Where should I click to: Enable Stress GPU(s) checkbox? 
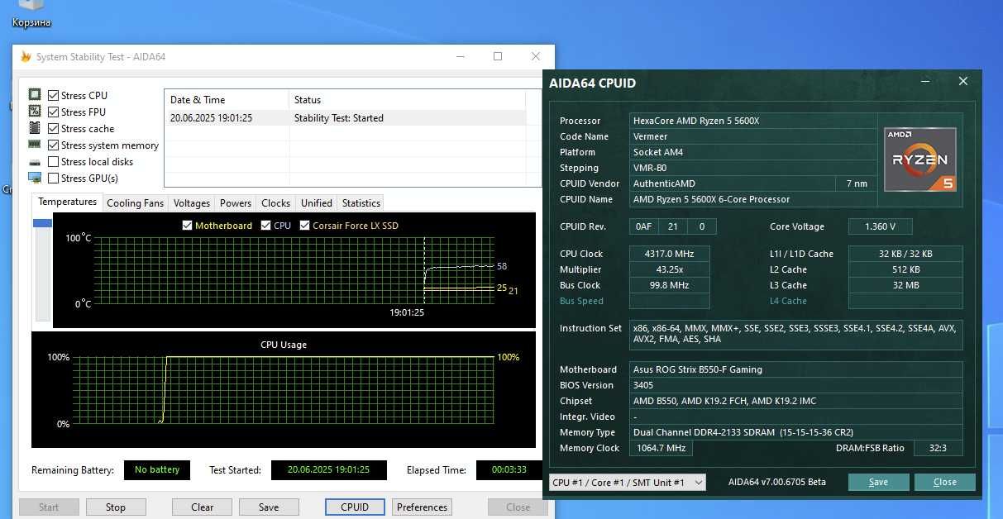[54, 179]
